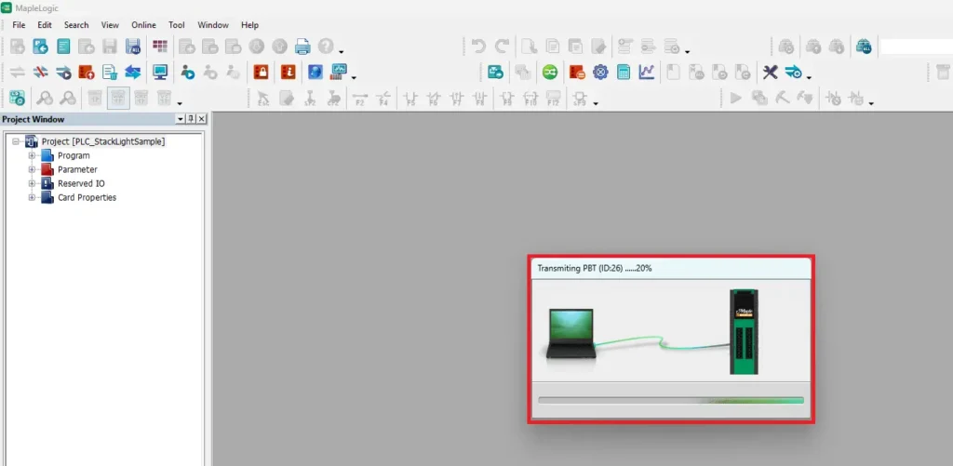Open the Online menu

click(143, 25)
